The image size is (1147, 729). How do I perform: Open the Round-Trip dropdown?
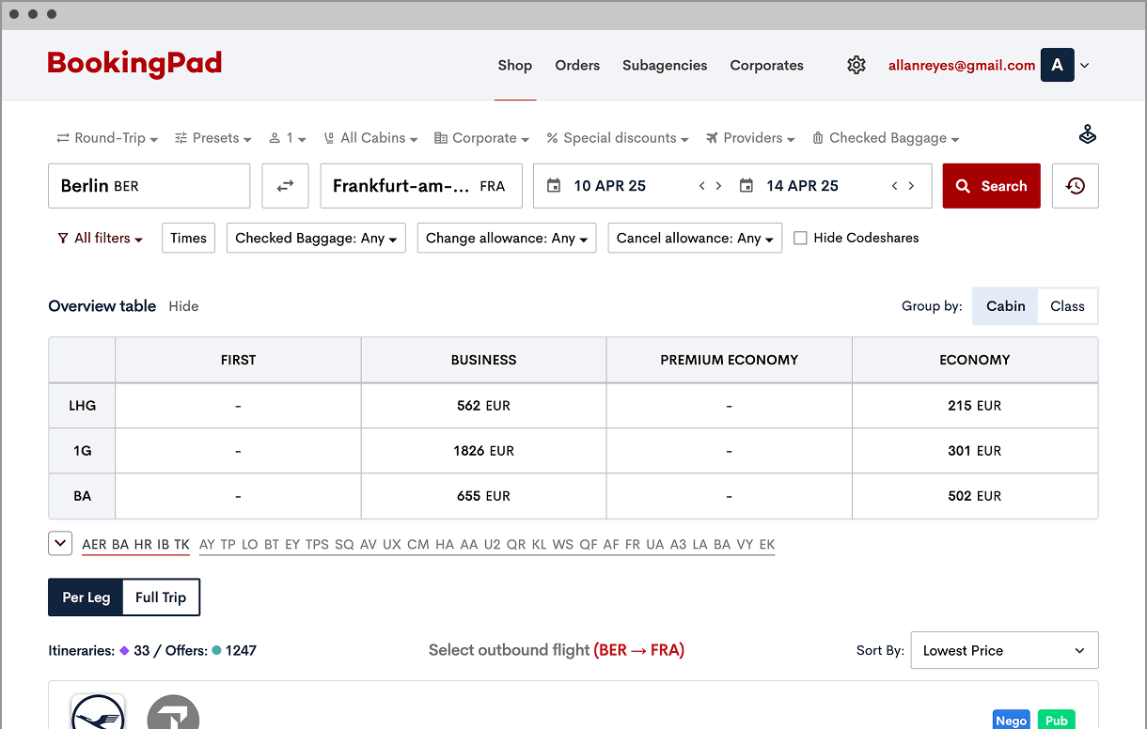tap(107, 138)
